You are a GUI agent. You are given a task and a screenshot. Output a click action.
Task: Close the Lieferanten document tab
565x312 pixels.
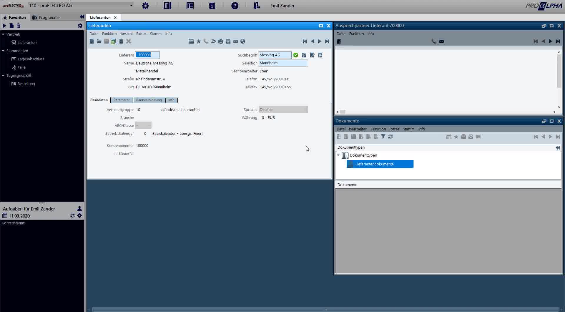click(115, 17)
